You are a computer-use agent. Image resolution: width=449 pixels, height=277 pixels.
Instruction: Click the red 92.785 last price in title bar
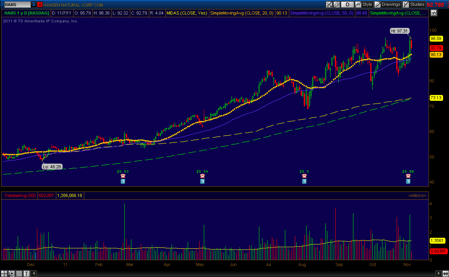(435, 5)
